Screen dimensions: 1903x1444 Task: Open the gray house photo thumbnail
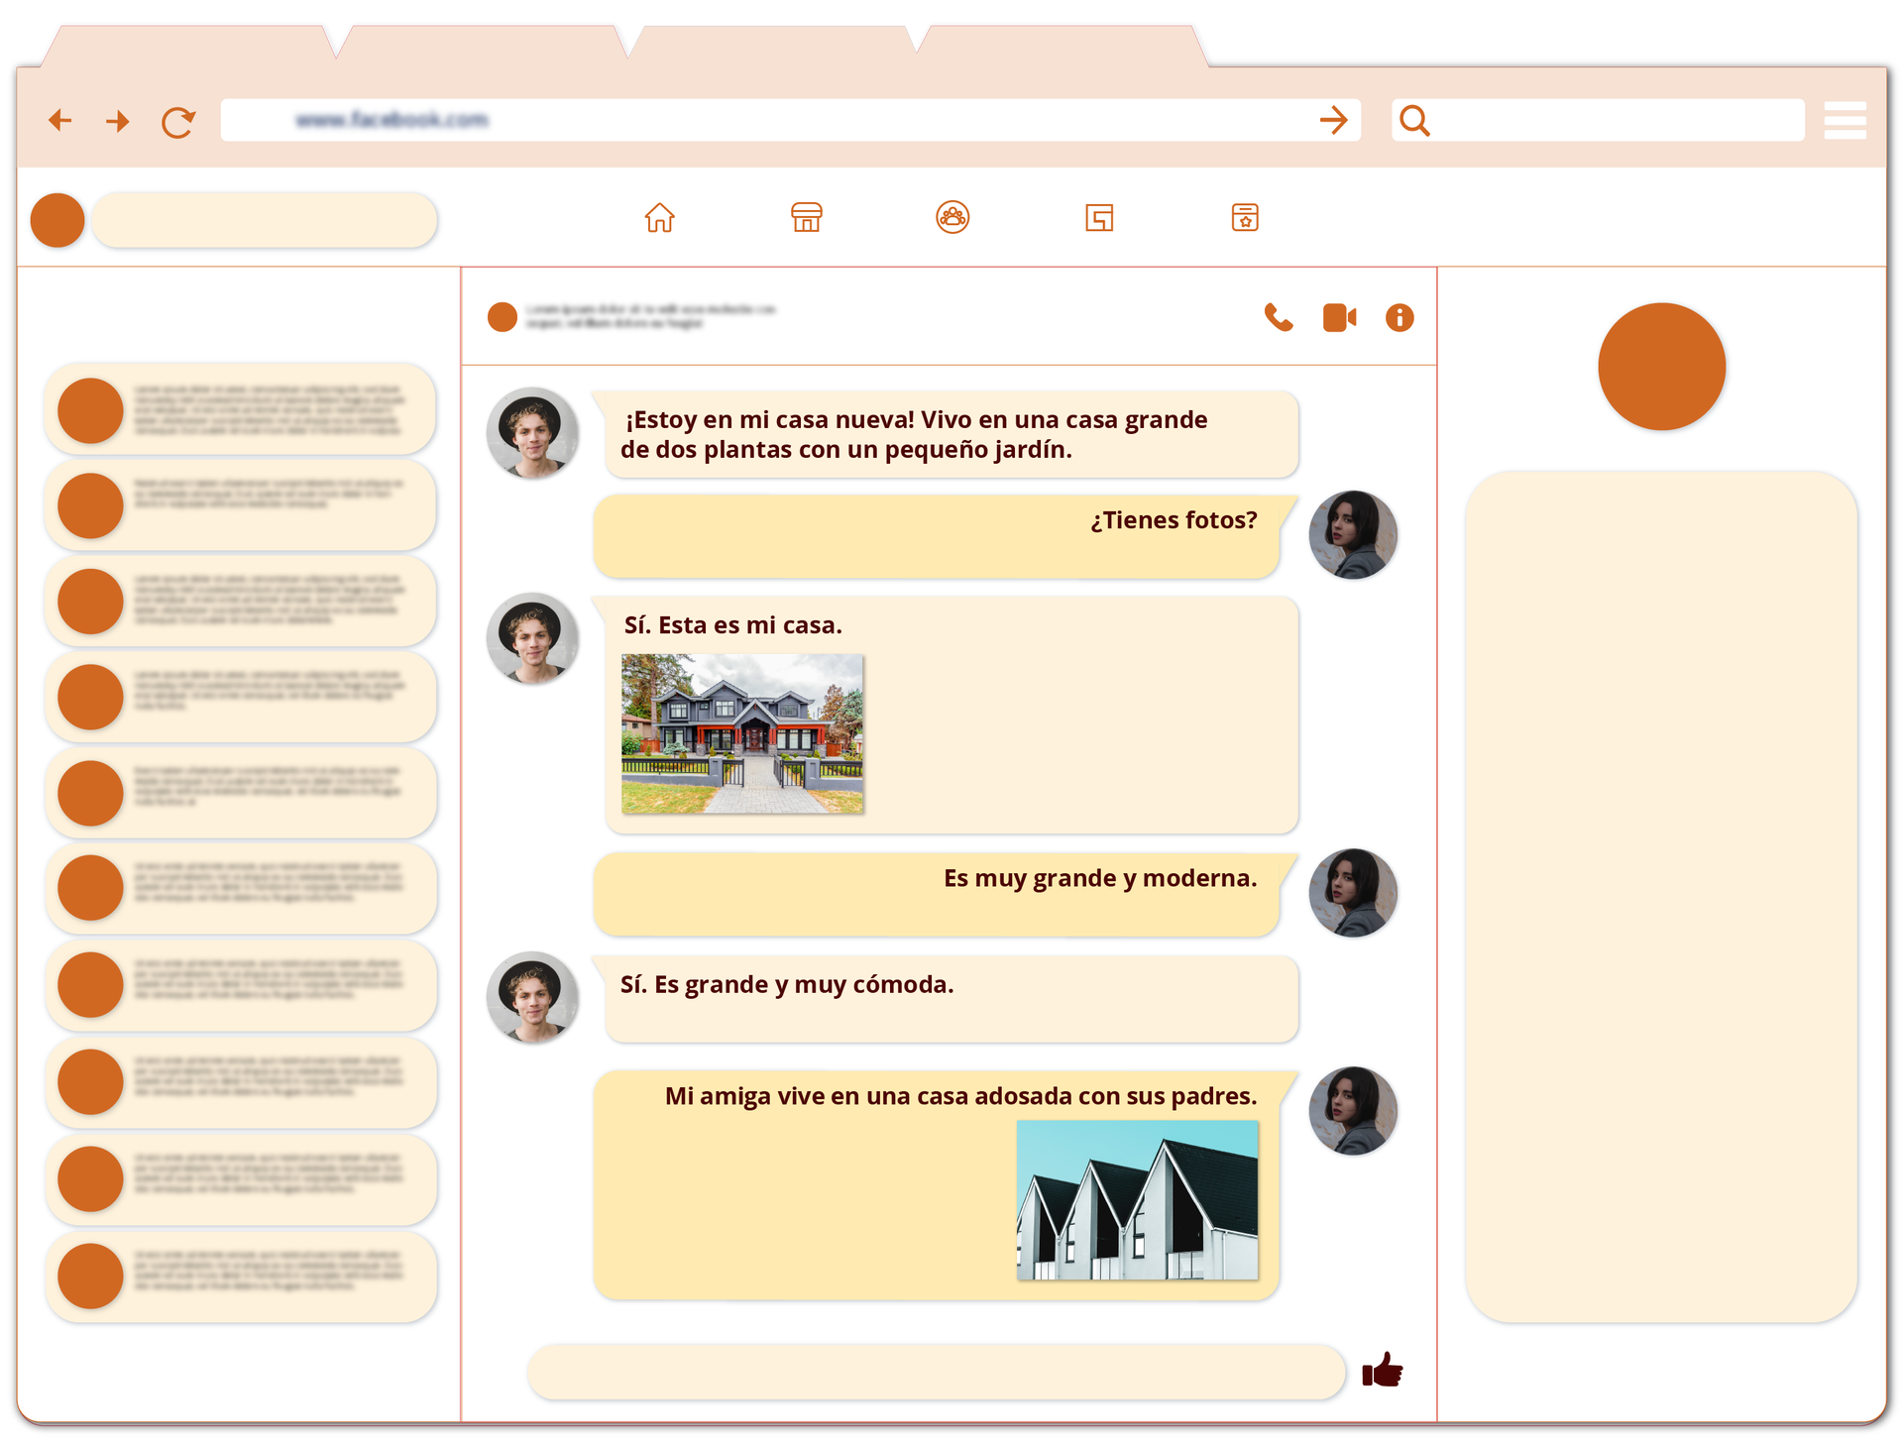click(x=742, y=733)
